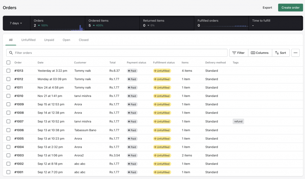The image size is (305, 179).
Task: Toggle the select-all orders checkbox in header
Action: click(8, 62)
